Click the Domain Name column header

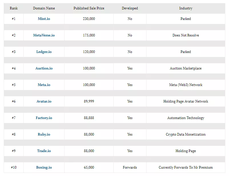[x=44, y=8]
